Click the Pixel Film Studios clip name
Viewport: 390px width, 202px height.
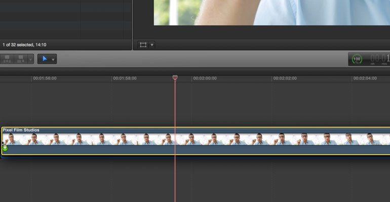pos(21,130)
